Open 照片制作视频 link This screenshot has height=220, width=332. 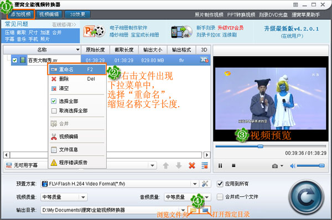point(209,15)
